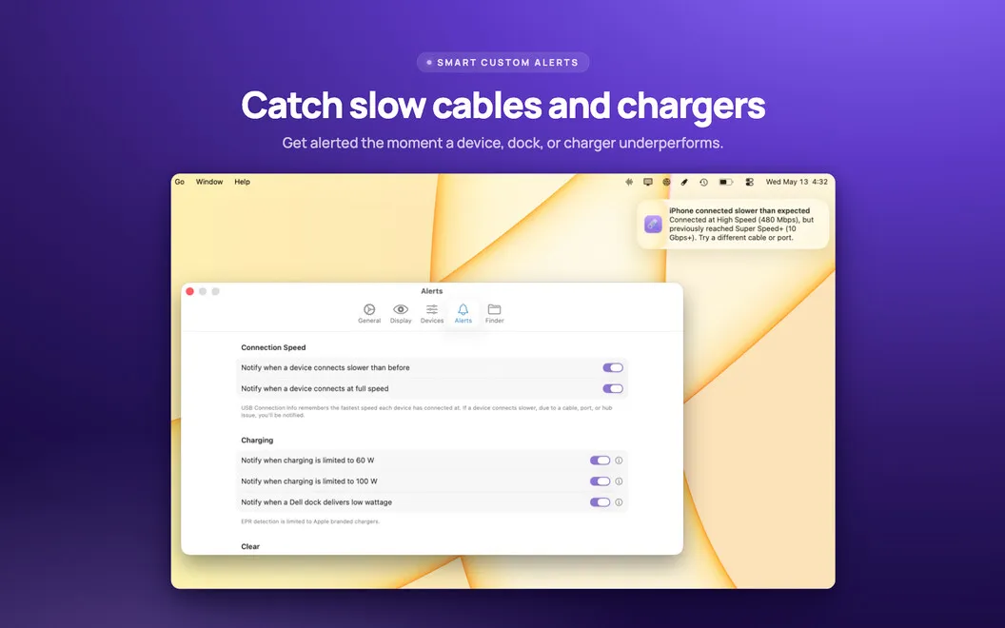Click the Charging section heading
The image size is (1005, 628).
click(x=257, y=441)
